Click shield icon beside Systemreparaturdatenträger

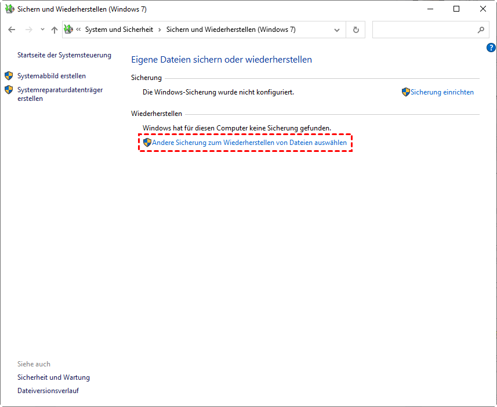point(9,90)
